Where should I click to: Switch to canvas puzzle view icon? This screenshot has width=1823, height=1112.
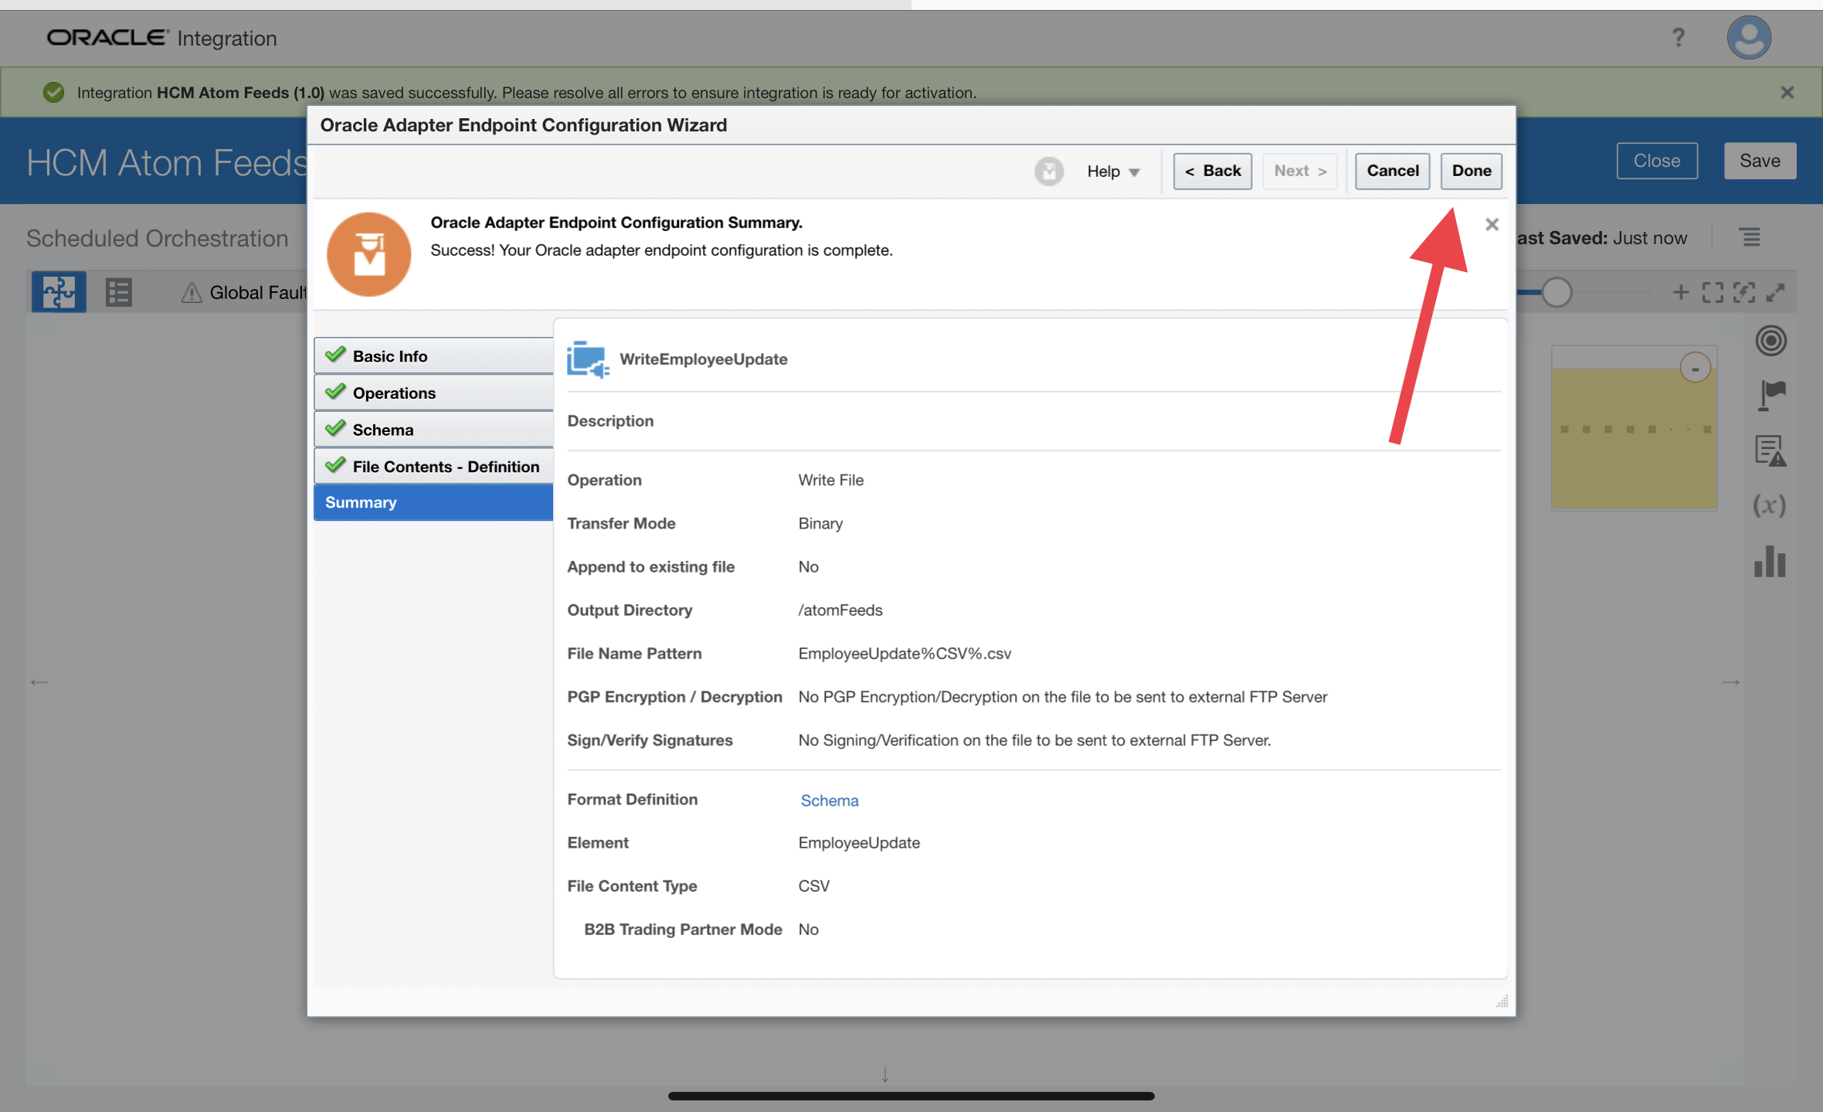(x=59, y=292)
